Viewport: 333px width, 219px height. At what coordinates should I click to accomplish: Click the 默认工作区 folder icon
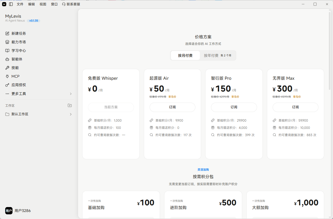click(7, 114)
